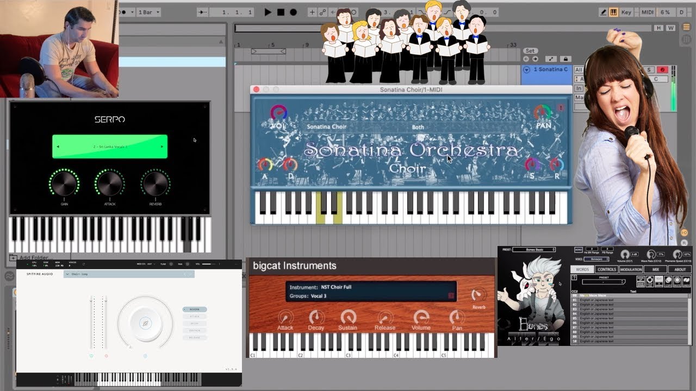696x391 pixels.
Task: Adjust bigcat Decay knob
Action: pyautogui.click(x=316, y=317)
